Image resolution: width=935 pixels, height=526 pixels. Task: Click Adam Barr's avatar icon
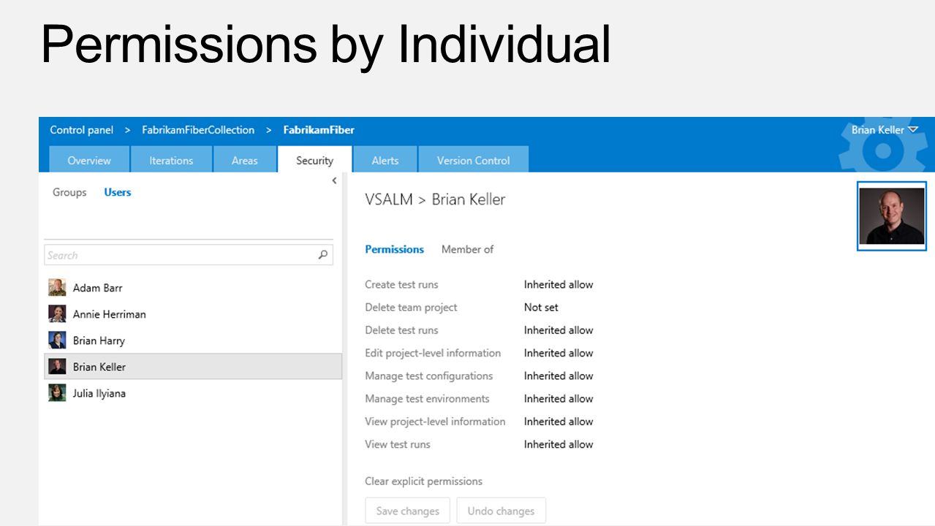(57, 288)
